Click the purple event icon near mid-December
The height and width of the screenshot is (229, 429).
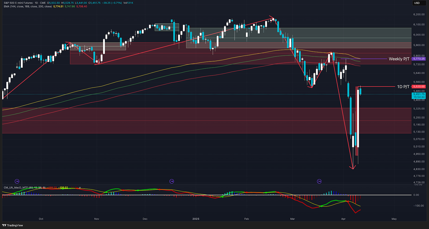click(172, 181)
